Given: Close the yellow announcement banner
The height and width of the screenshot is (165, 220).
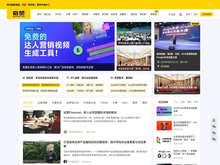Looking at the screenshot, I should pyautogui.click(x=210, y=5).
